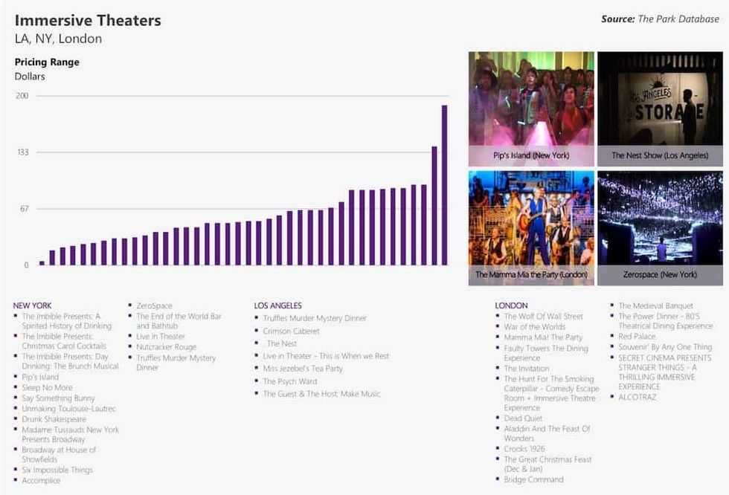Click the 'Immersive Theaters' title
Image resolution: width=729 pixels, height=495 pixels.
(x=88, y=20)
